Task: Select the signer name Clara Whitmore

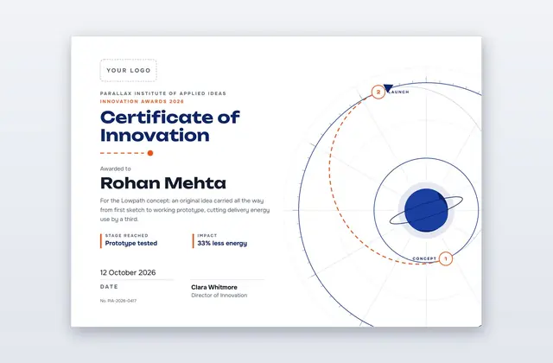Action: (x=214, y=287)
